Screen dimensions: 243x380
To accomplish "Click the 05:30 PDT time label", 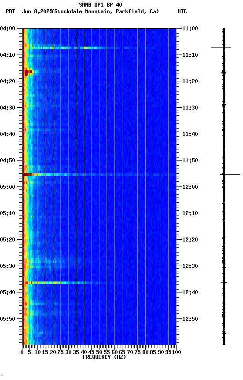I will [x=7, y=266].
